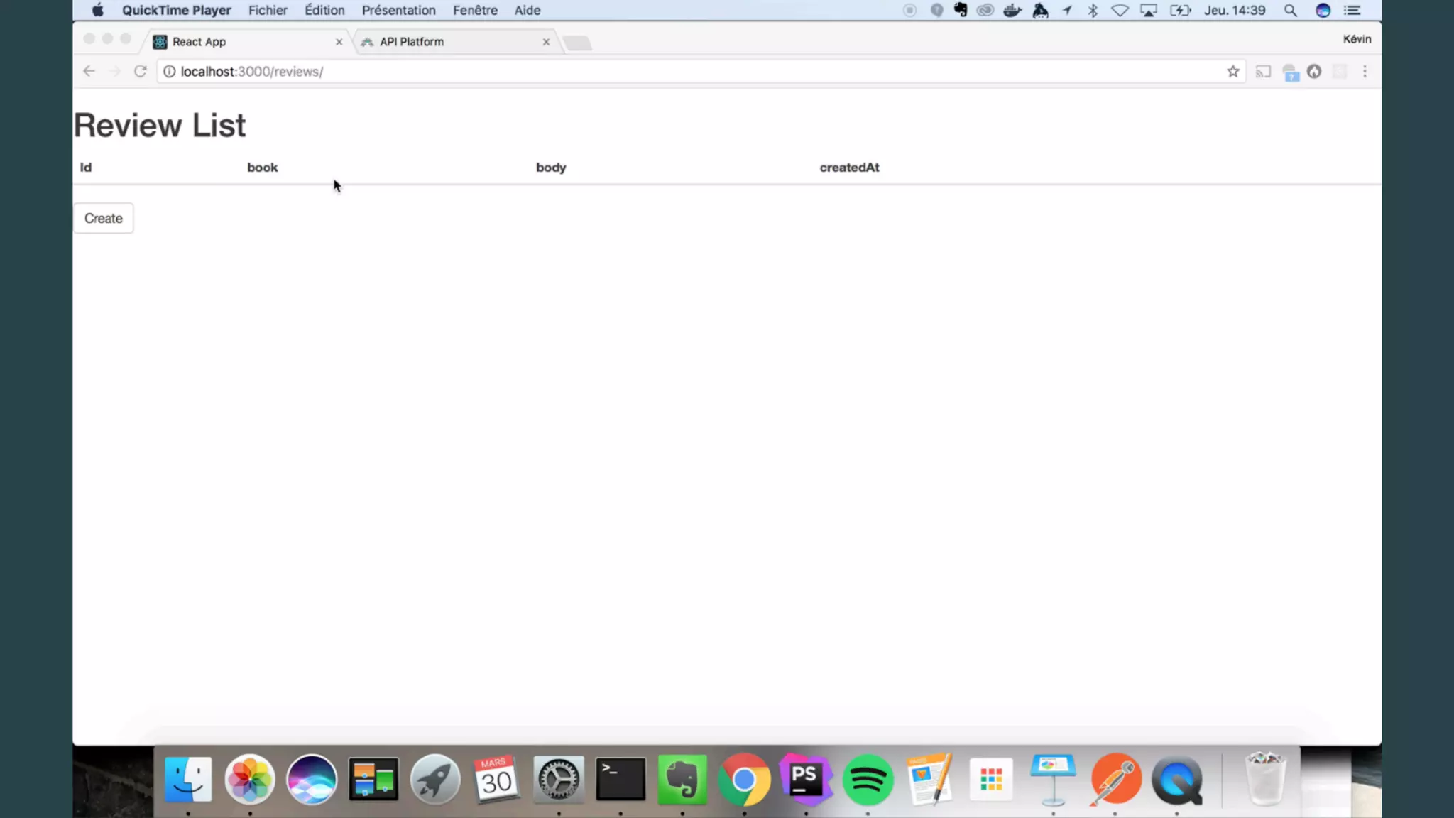Open Spotlight search in menu bar
The width and height of the screenshot is (1454, 818).
1291,10
